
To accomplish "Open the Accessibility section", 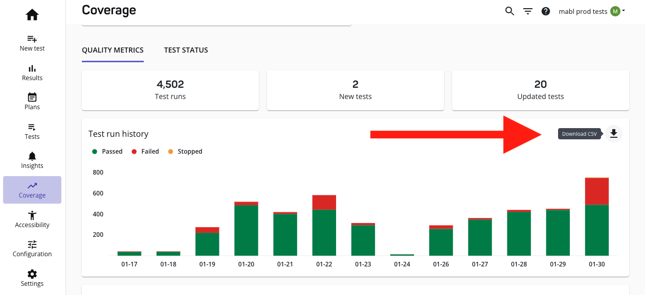I will (x=32, y=219).
